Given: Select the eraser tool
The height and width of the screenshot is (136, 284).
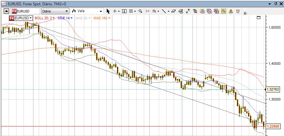Looking at the screenshot, I should (173, 11).
